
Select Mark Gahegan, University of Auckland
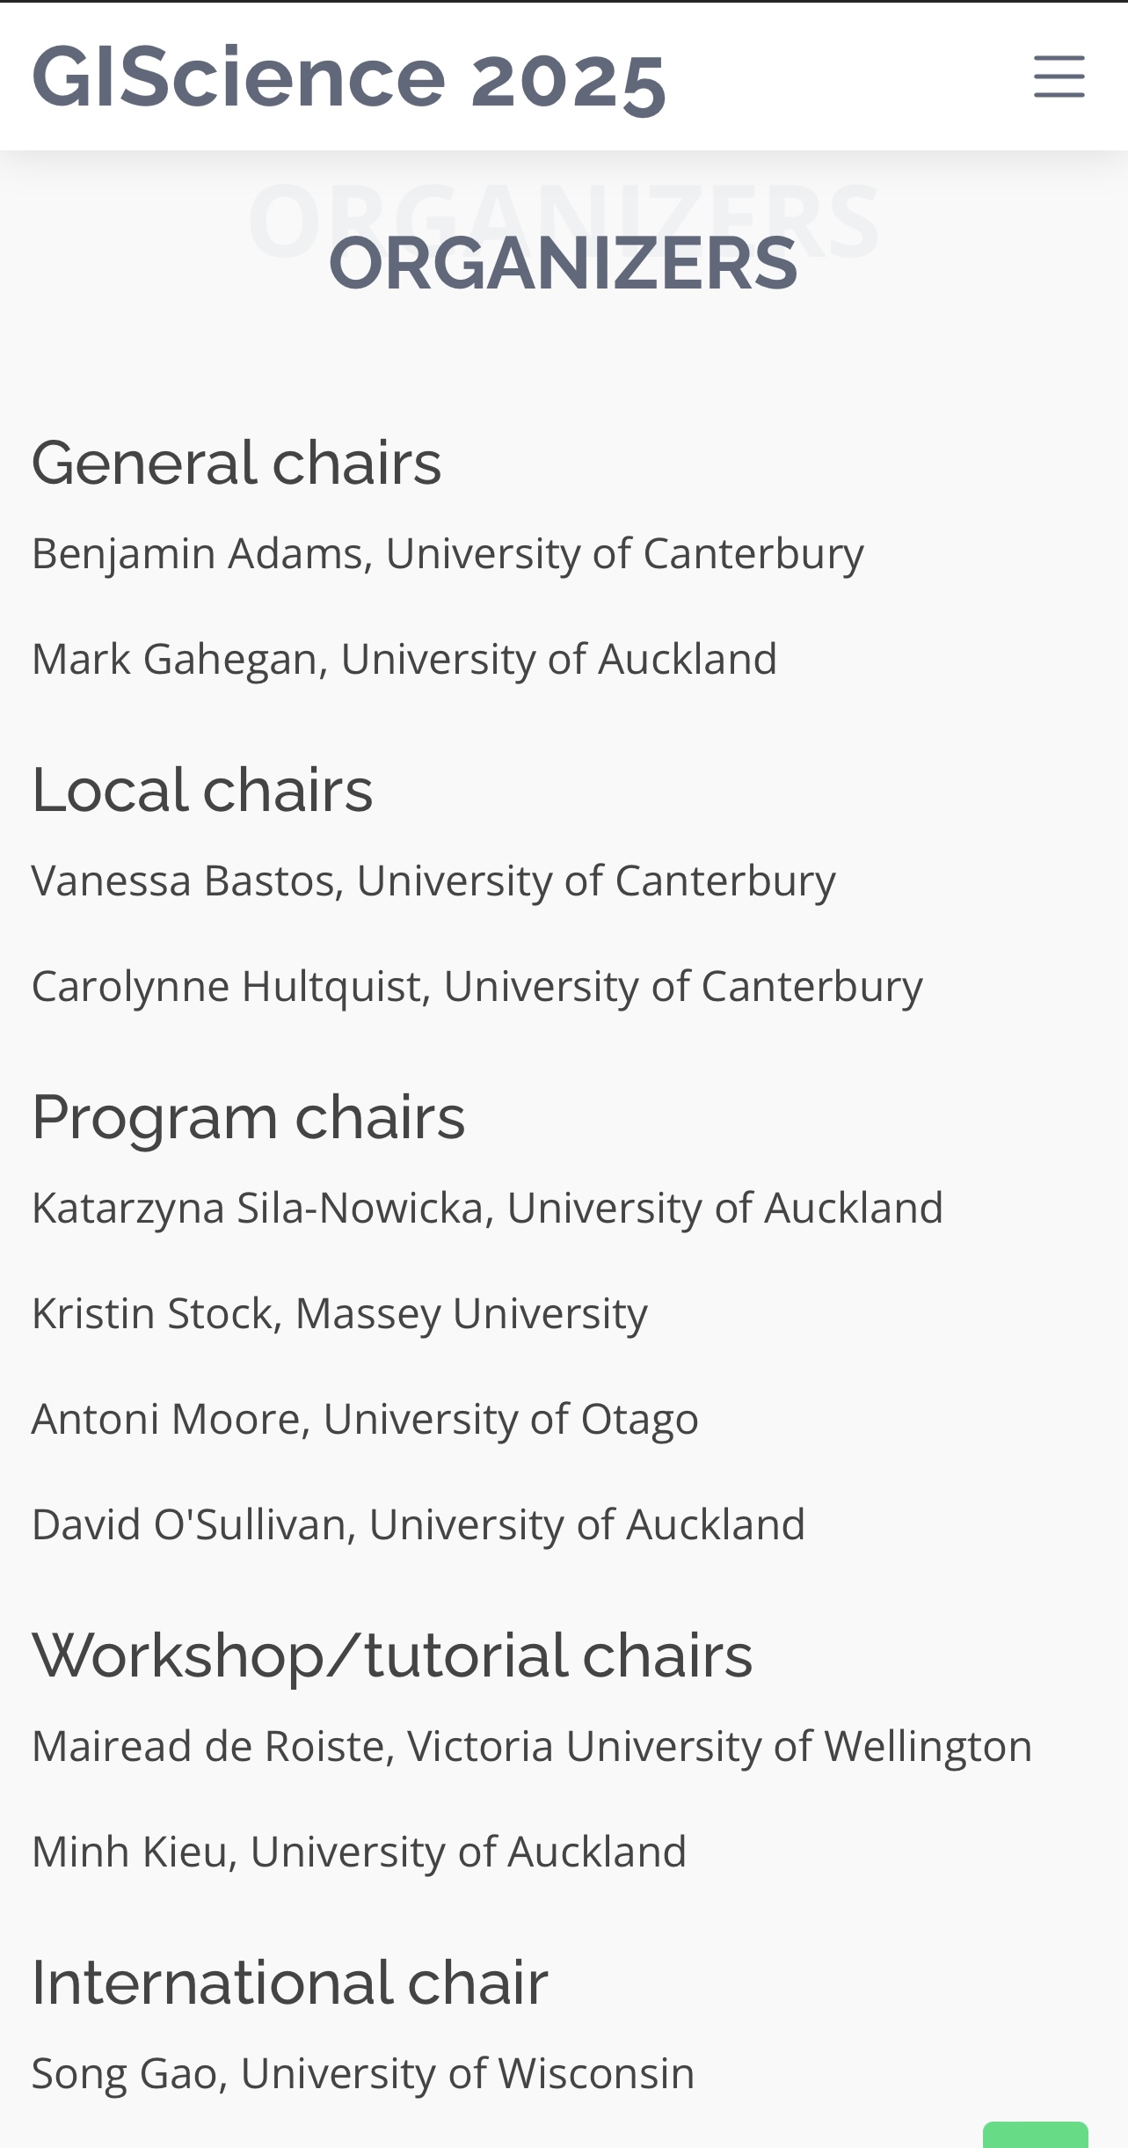pyautogui.click(x=404, y=658)
